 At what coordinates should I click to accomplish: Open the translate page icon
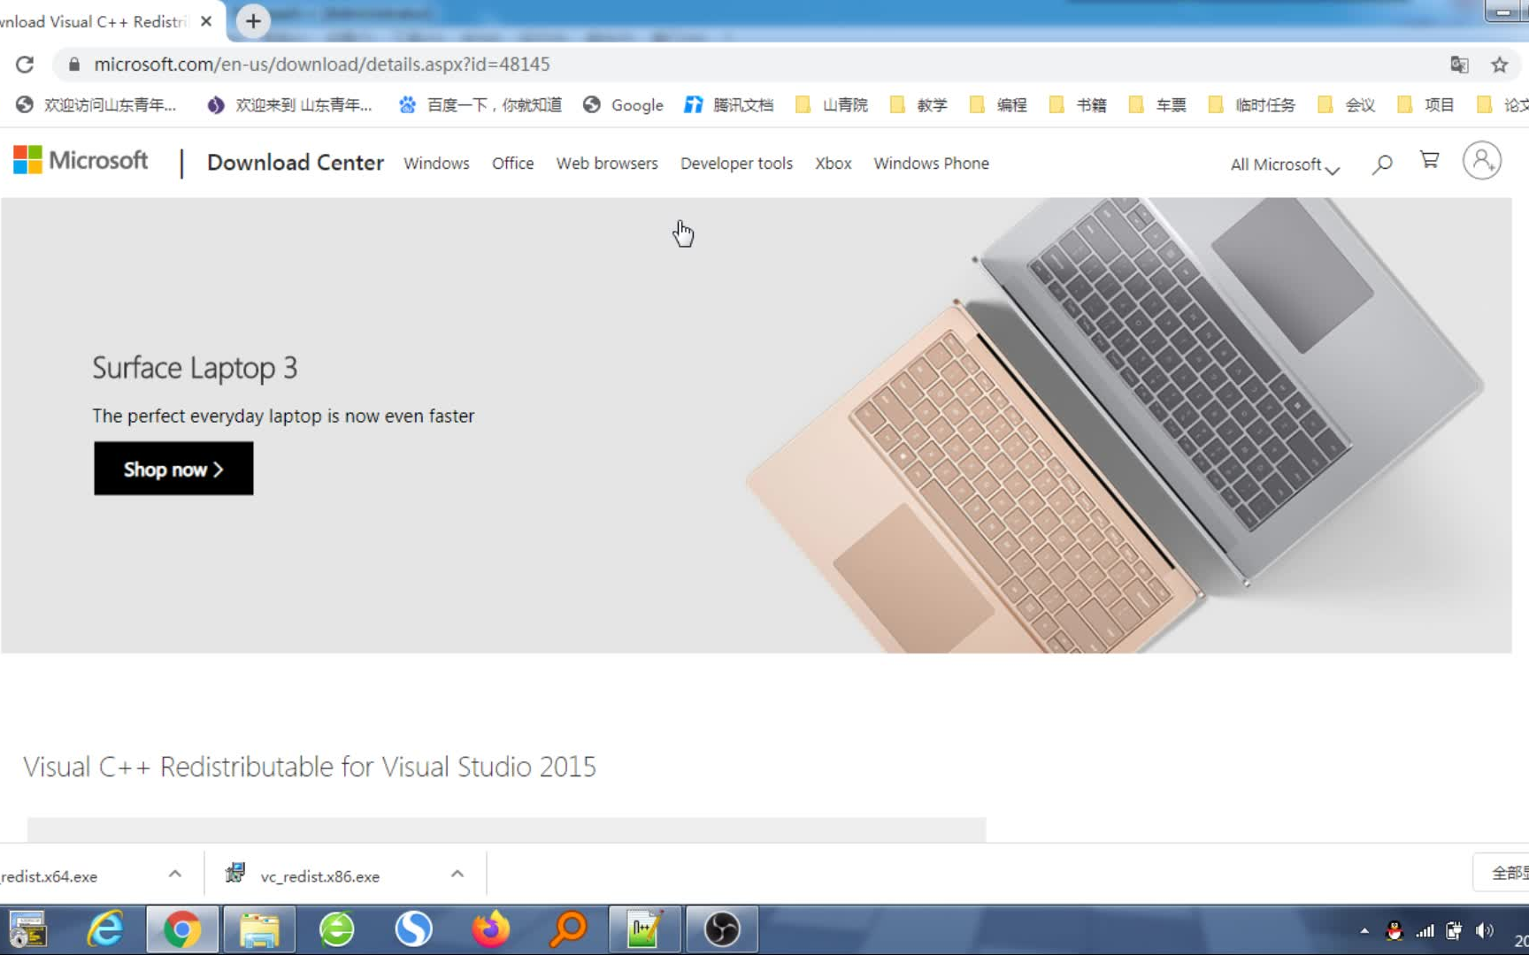click(x=1459, y=65)
